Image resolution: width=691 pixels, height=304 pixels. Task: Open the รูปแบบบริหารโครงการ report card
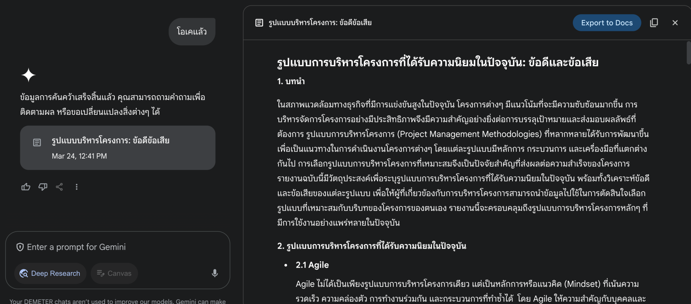tap(117, 147)
